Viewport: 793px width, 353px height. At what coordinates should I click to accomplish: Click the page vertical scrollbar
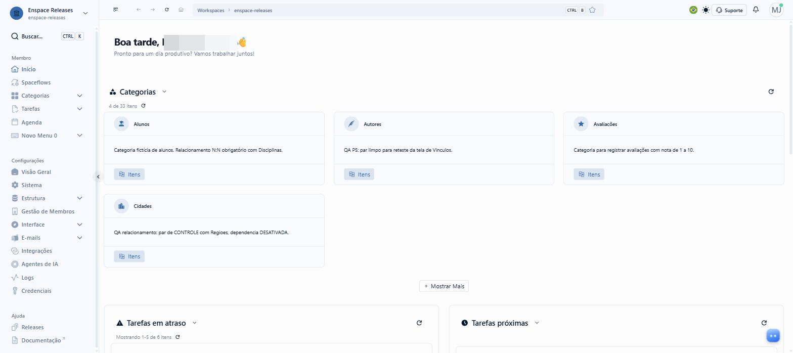tap(790, 89)
